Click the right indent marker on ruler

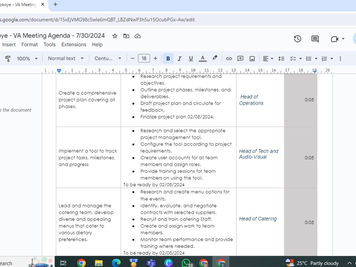[x=314, y=71]
